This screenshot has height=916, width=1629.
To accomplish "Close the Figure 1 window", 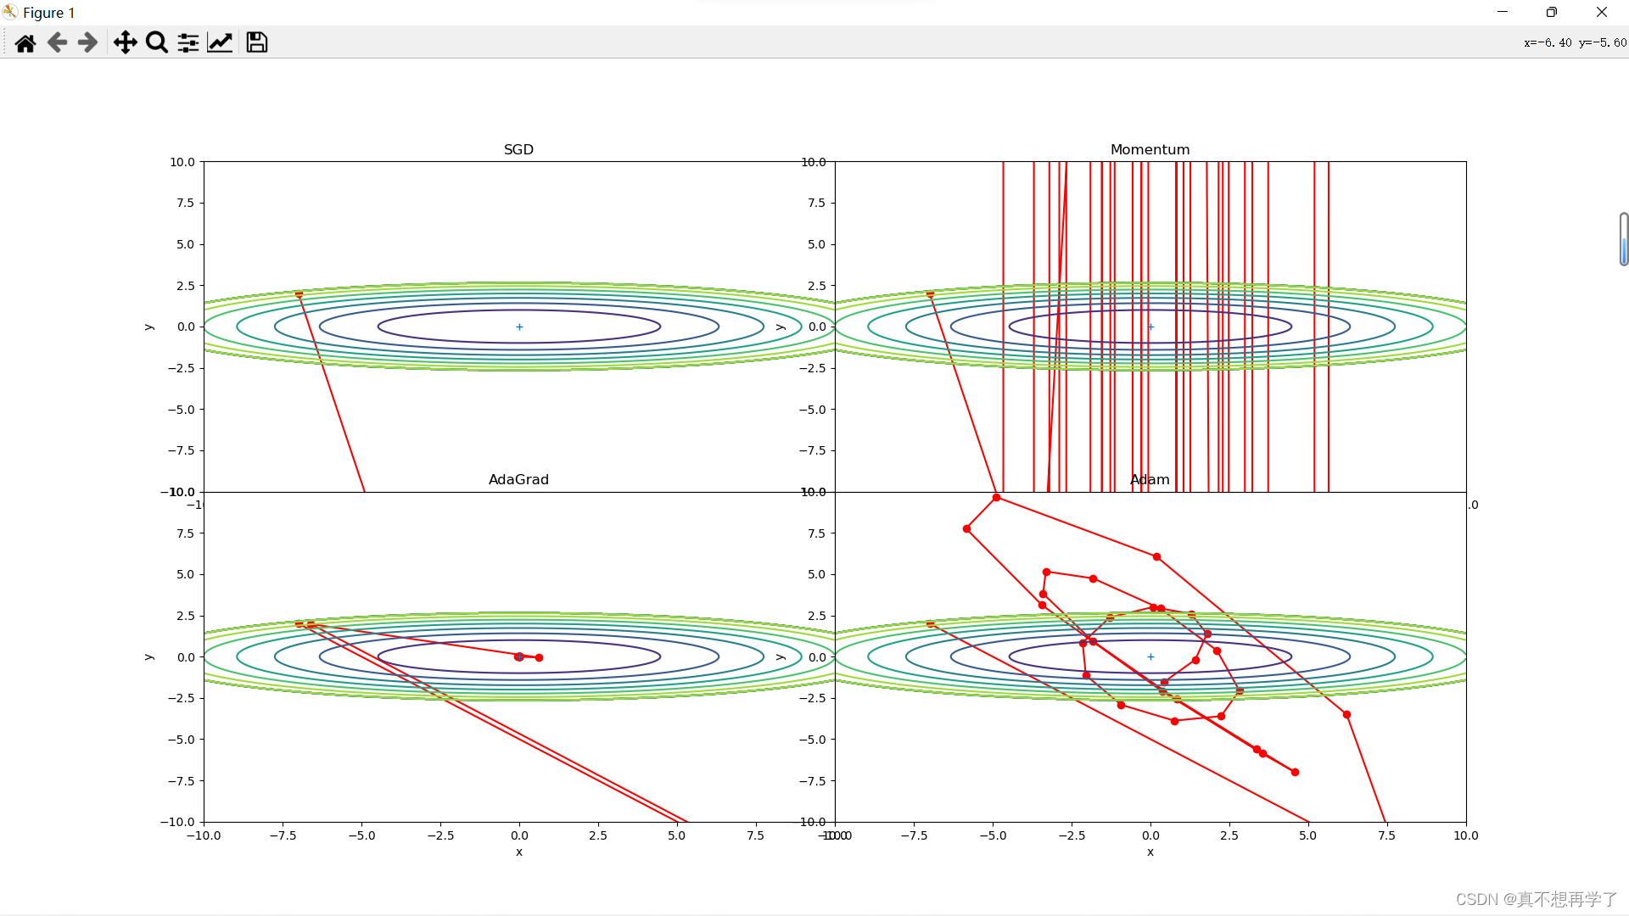I will tap(1602, 12).
